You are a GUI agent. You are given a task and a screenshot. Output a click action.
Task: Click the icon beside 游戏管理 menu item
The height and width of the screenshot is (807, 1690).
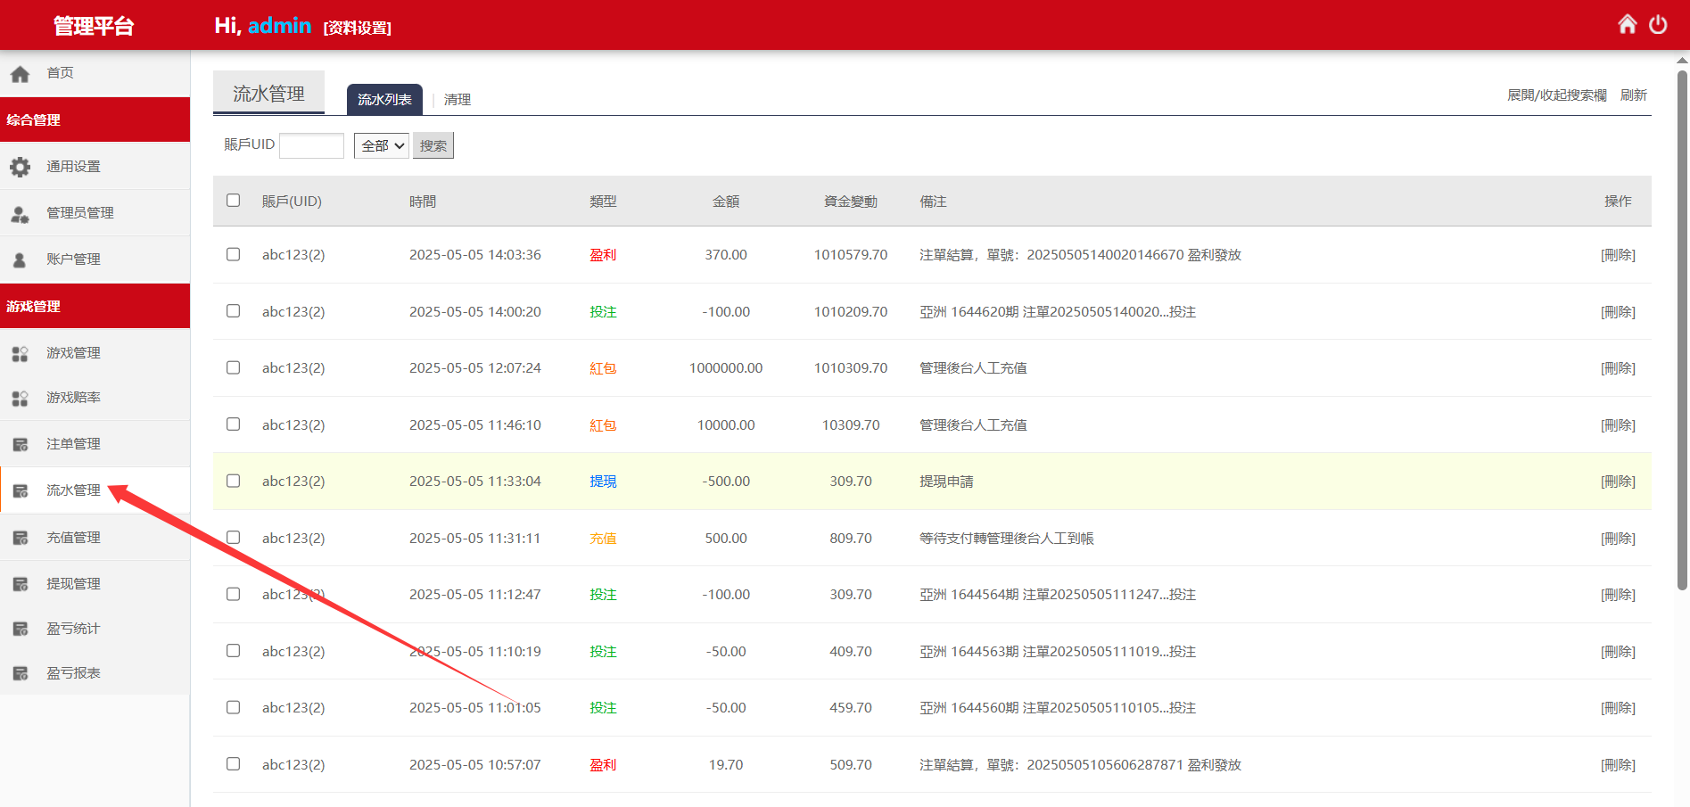tap(20, 354)
